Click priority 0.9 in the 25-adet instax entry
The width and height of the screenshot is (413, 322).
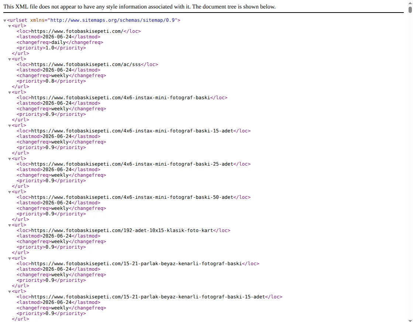pyautogui.click(x=50, y=180)
